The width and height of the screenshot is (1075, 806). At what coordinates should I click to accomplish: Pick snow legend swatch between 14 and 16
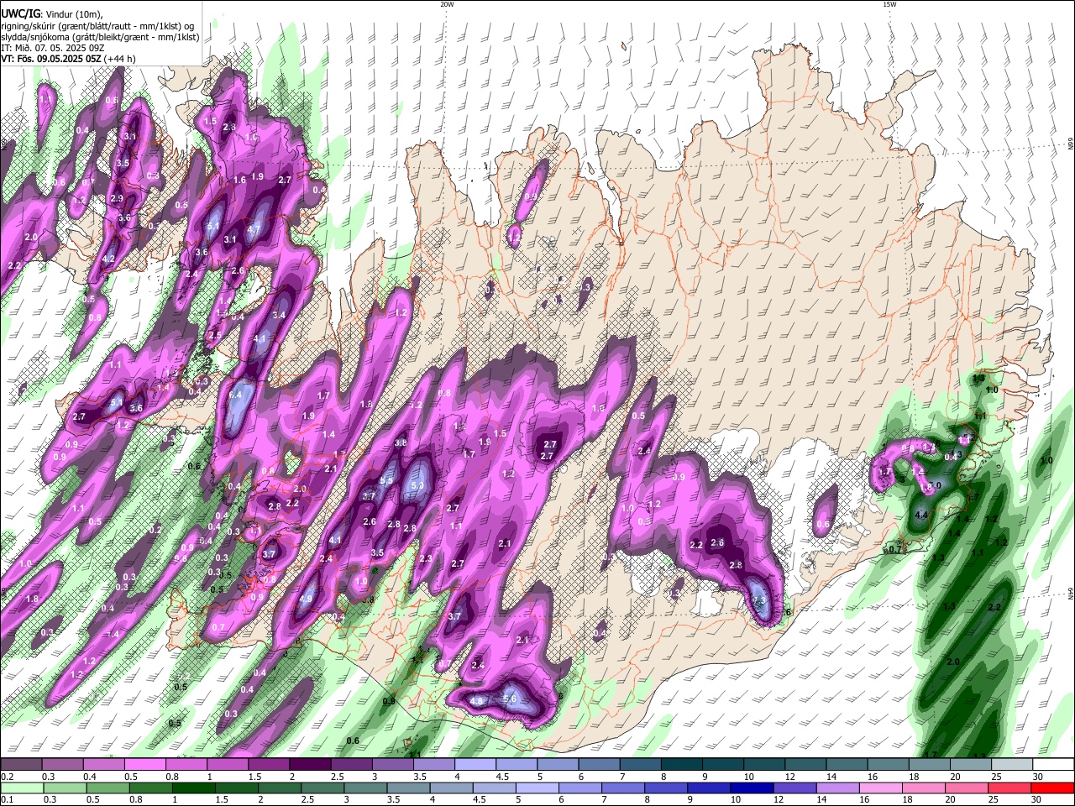click(847, 765)
